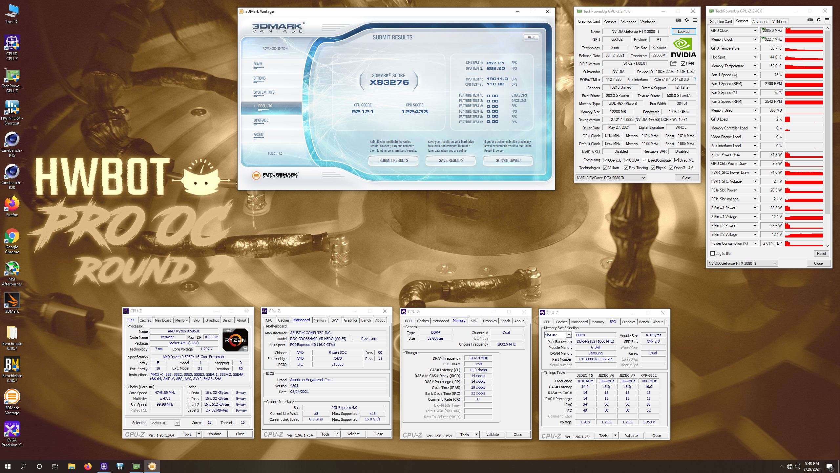Enable the Log to file checkbox
840x473 pixels.
712,253
